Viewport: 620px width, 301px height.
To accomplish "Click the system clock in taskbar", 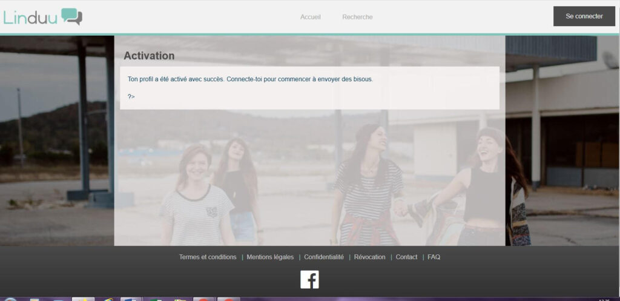I will [604, 299].
